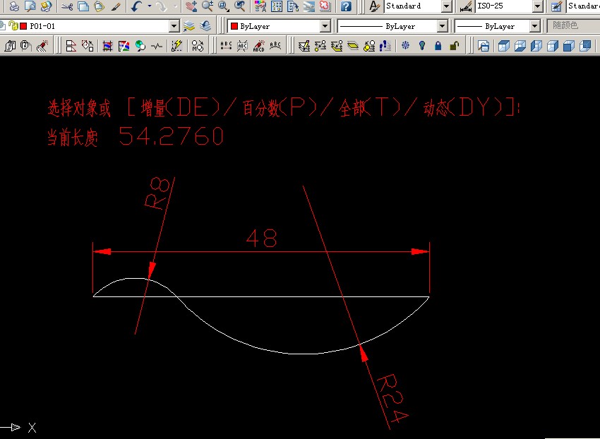This screenshot has height=439, width=600.
Task: Toggle lock padlock of layer P01-01
Action: (x=13, y=26)
